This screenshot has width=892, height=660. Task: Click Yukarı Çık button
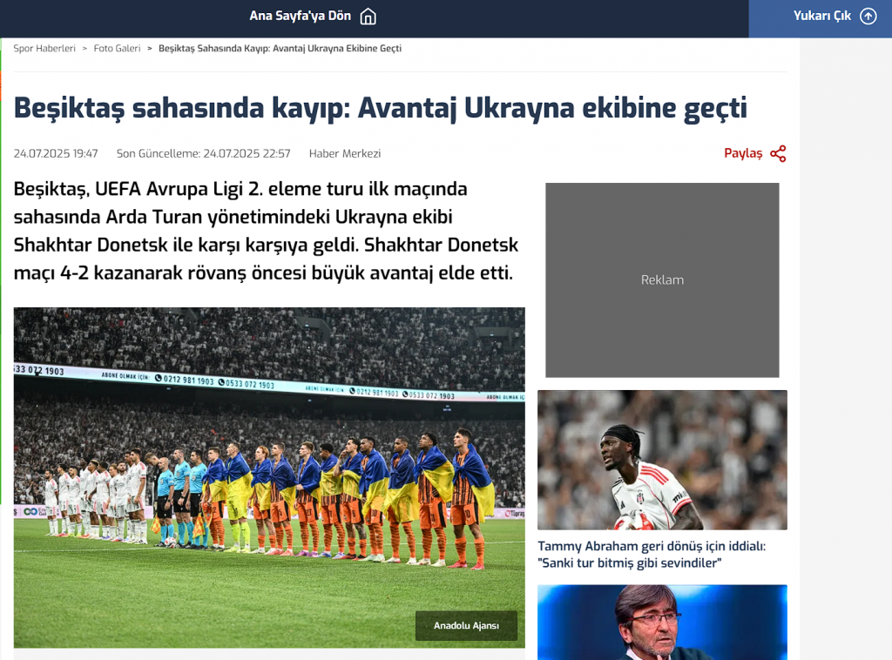click(x=821, y=19)
